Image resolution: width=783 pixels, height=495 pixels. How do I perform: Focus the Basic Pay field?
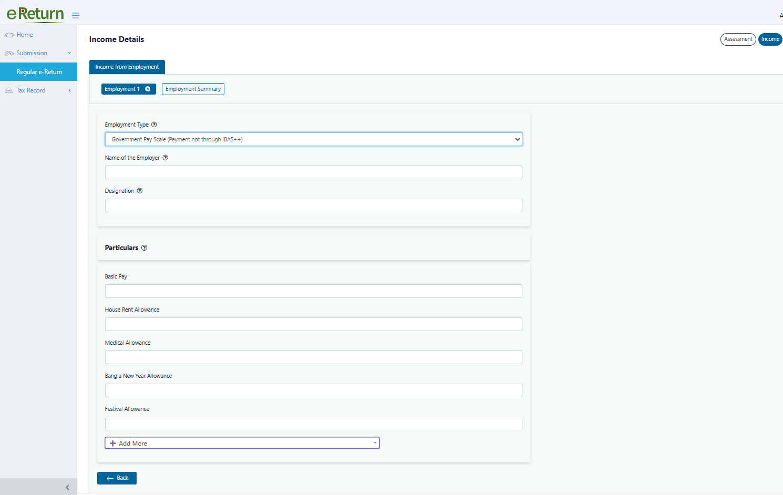(314, 291)
